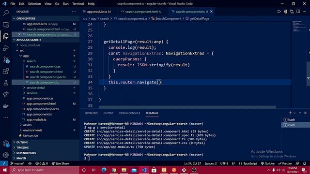
Task: Collapse the ANGULAR-SEARCH folder section
Action: tap(29, 40)
